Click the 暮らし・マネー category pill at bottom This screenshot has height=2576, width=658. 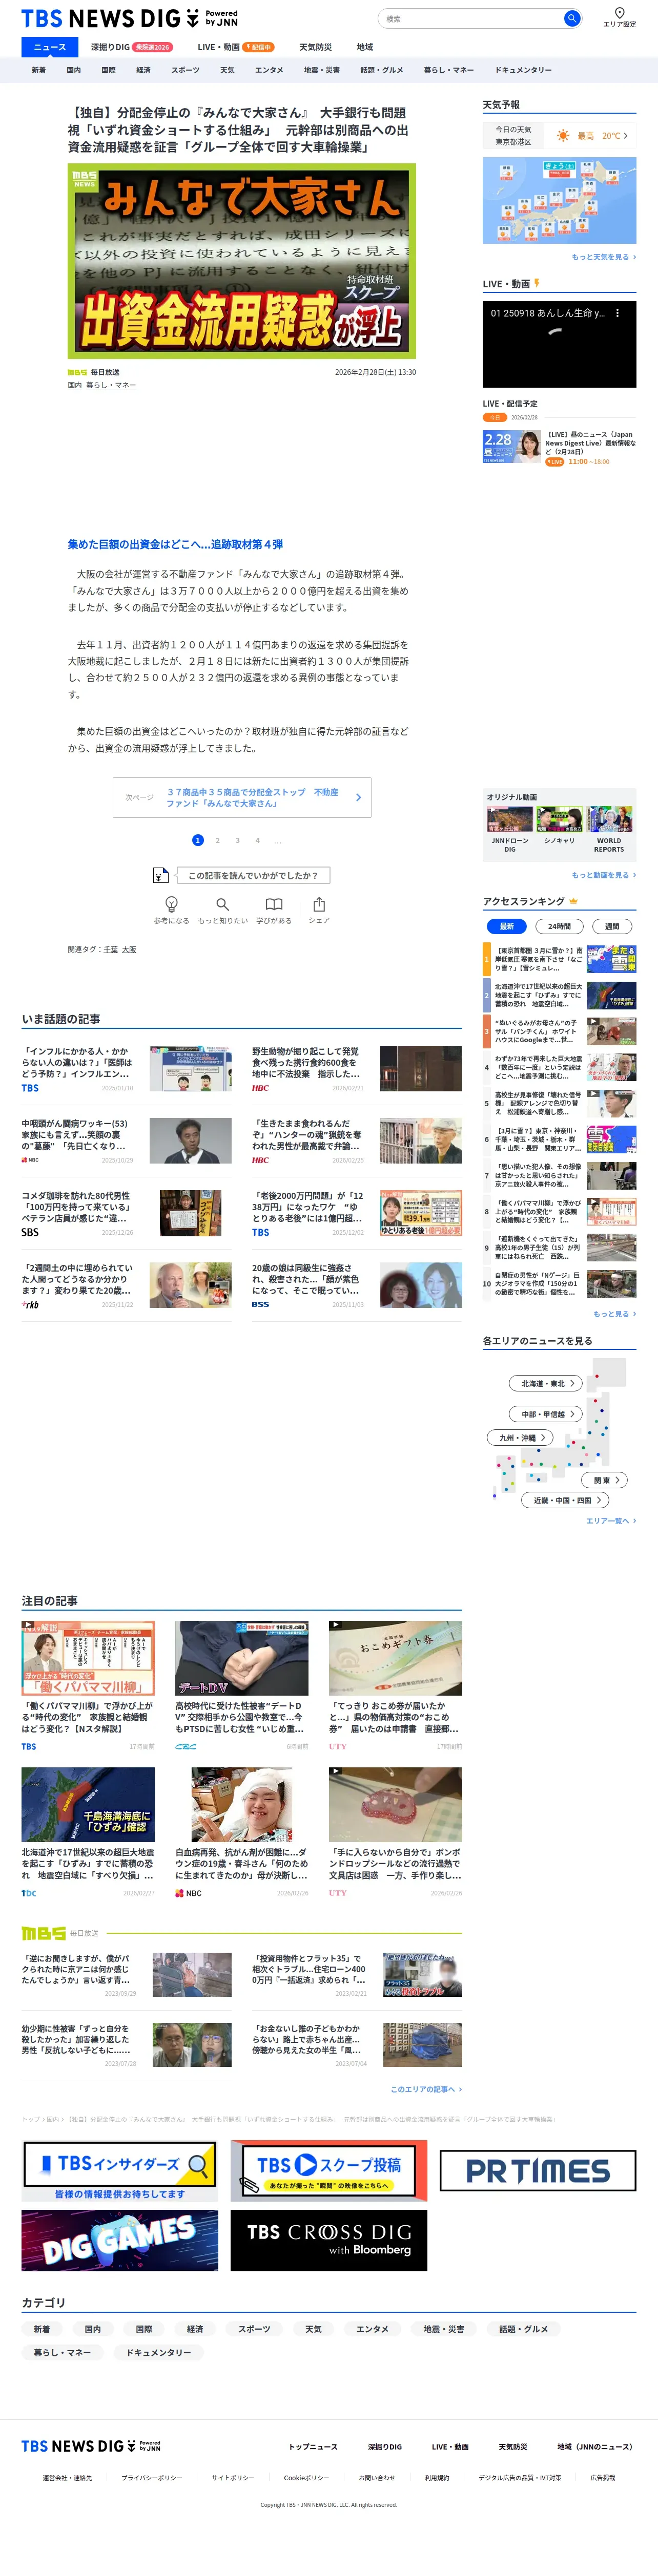click(62, 2352)
